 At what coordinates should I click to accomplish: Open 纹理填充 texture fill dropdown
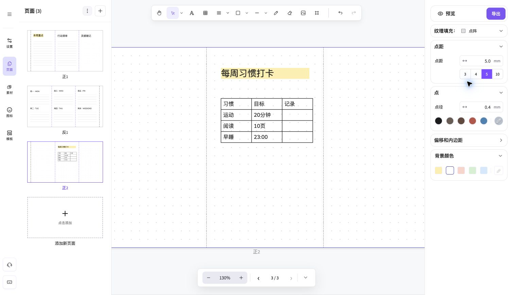pos(469,31)
